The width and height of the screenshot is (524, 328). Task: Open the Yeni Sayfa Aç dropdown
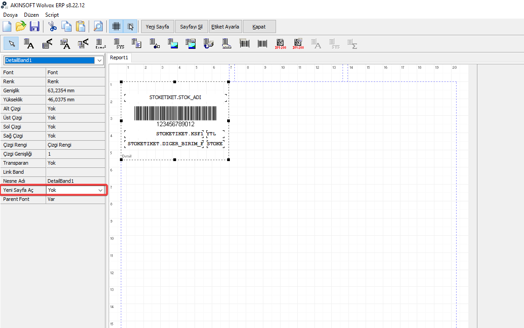click(x=100, y=190)
